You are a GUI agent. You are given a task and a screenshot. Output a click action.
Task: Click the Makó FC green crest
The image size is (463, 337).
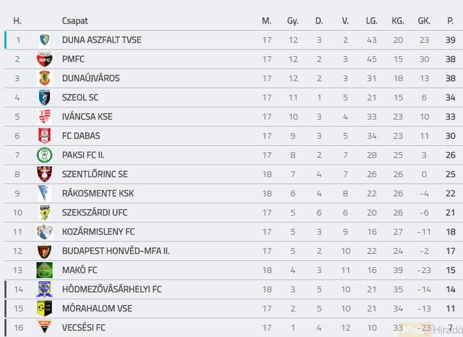coord(44,270)
